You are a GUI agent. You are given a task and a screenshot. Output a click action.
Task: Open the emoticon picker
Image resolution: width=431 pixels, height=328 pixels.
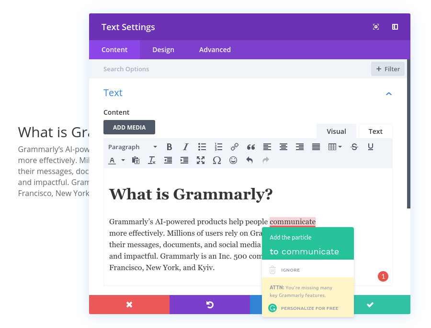tap(233, 160)
